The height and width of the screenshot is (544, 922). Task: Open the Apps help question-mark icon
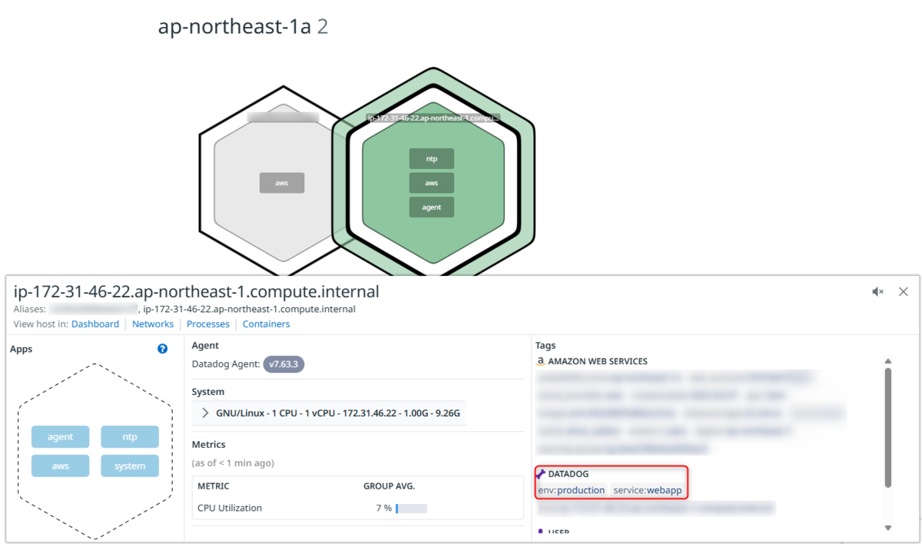tap(162, 349)
